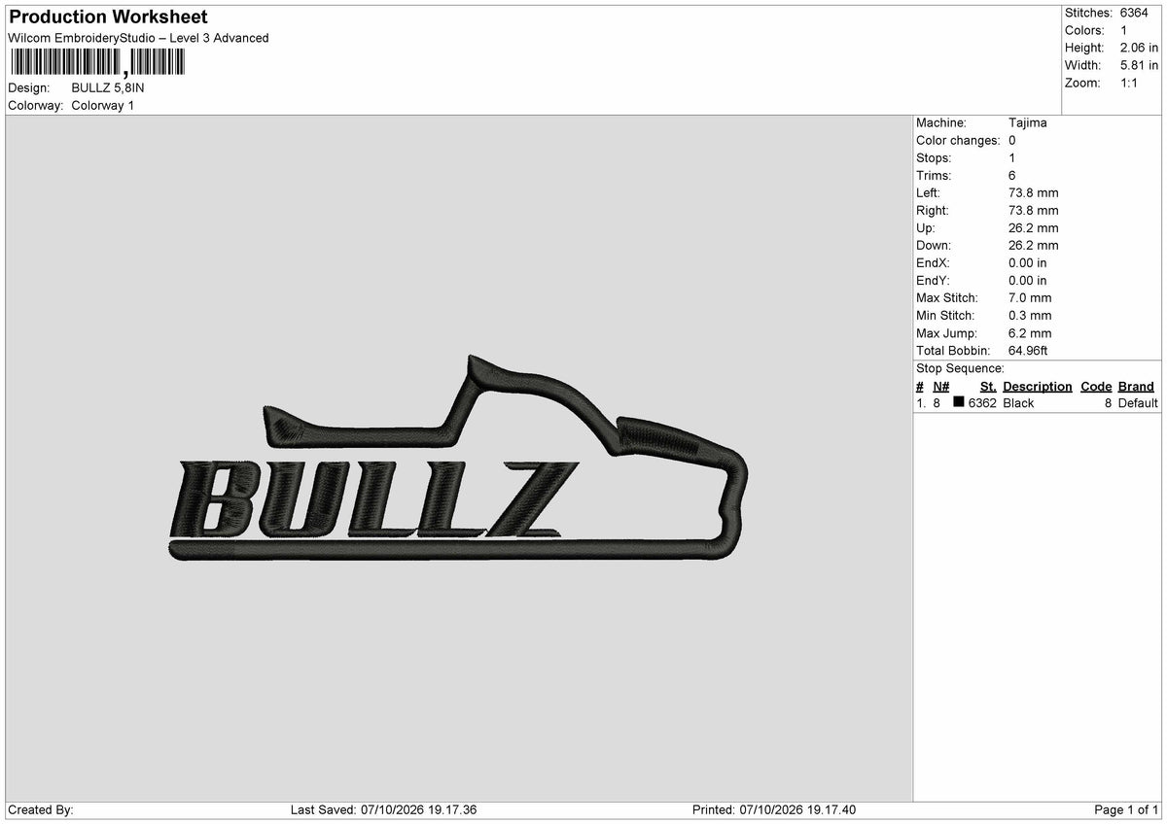
Task: Click the Brand column header
Action: click(x=1136, y=387)
